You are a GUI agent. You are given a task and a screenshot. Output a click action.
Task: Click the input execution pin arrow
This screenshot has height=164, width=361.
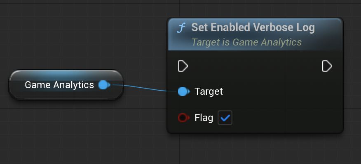(183, 66)
